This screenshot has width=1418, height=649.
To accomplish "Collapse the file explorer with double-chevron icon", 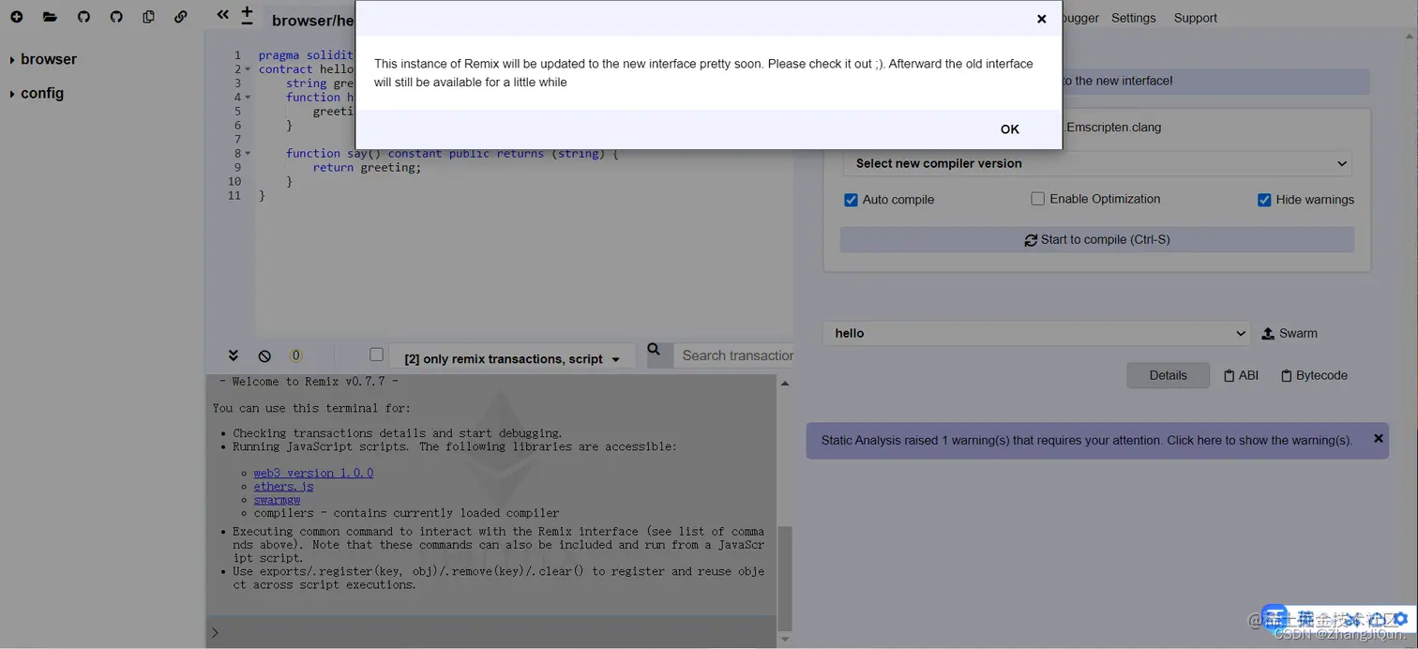I will pyautogui.click(x=222, y=14).
